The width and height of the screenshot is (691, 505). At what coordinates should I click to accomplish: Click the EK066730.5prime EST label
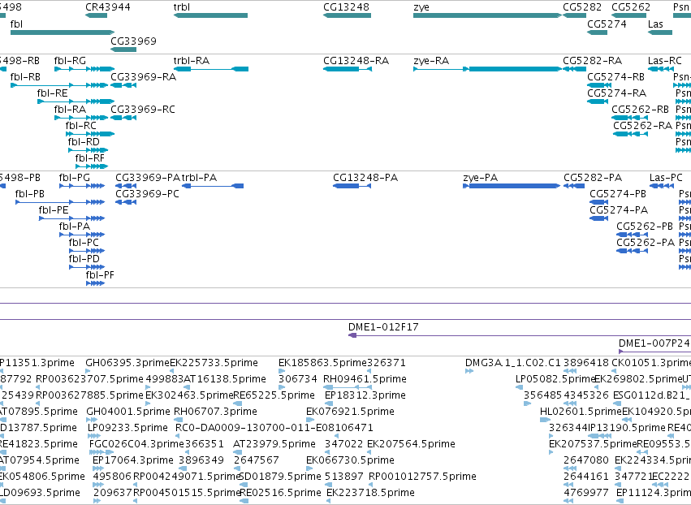(x=350, y=460)
